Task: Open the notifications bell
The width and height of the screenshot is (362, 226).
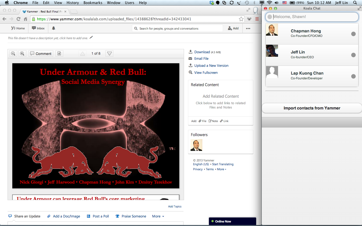Action: 54,28
